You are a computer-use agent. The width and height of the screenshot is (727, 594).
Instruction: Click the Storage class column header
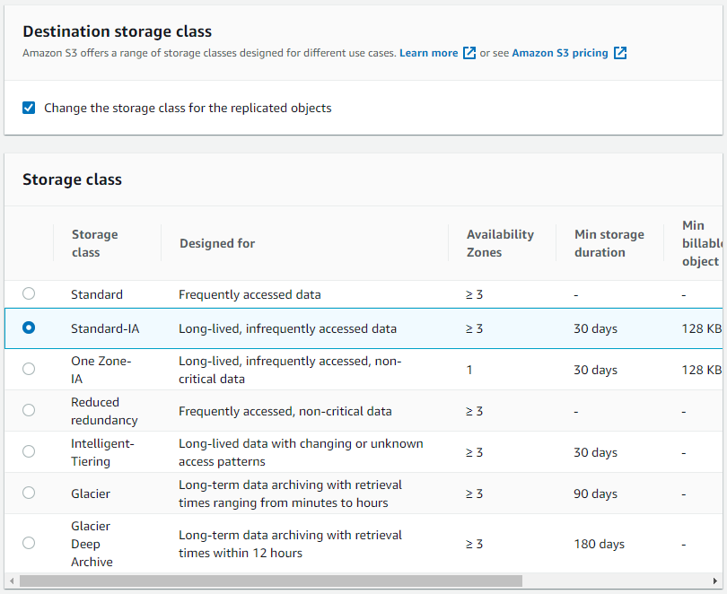94,243
